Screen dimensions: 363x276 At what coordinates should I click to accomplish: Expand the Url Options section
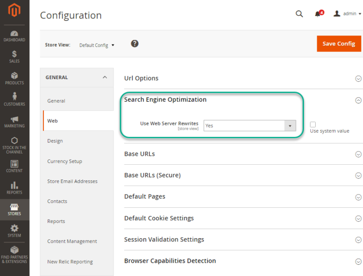(x=358, y=79)
